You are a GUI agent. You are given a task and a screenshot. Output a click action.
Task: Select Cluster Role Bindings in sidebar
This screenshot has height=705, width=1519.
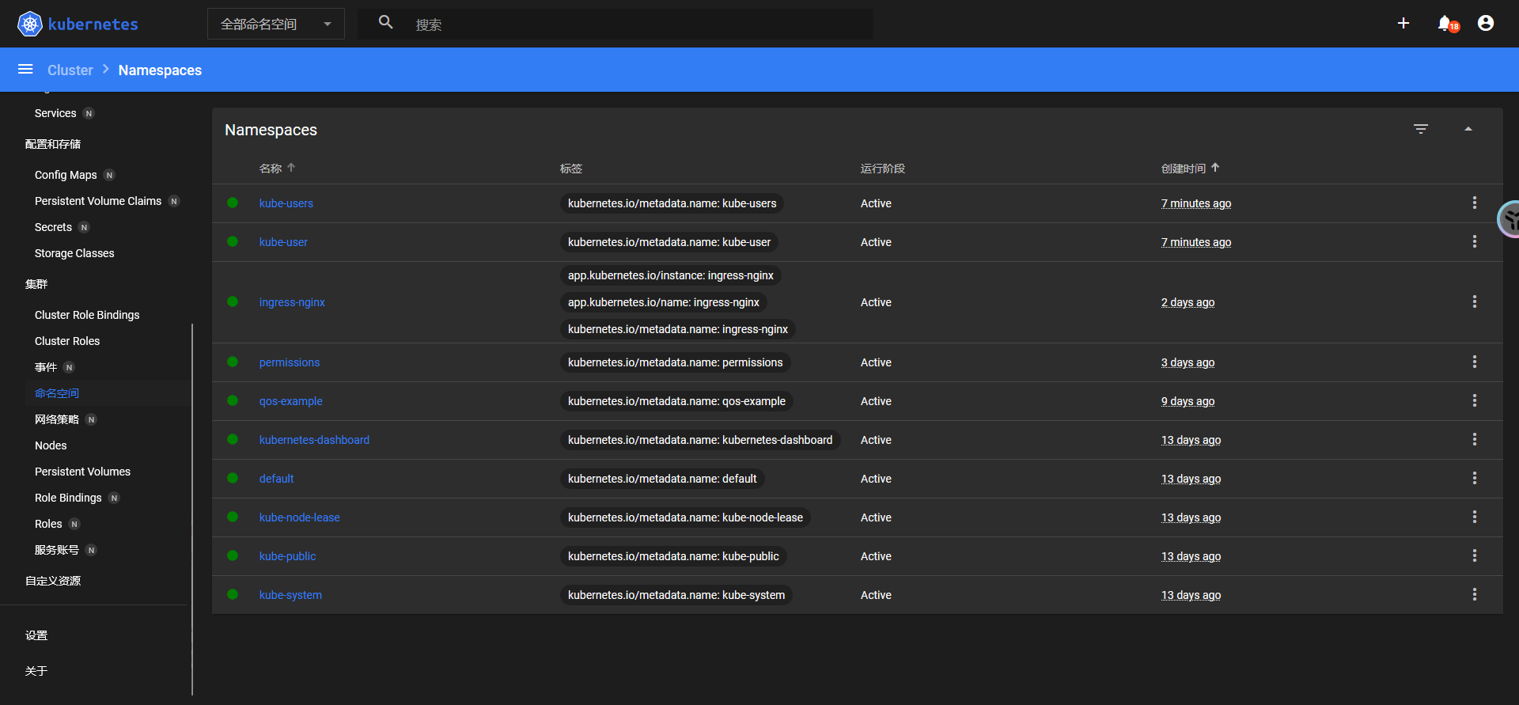[87, 315]
